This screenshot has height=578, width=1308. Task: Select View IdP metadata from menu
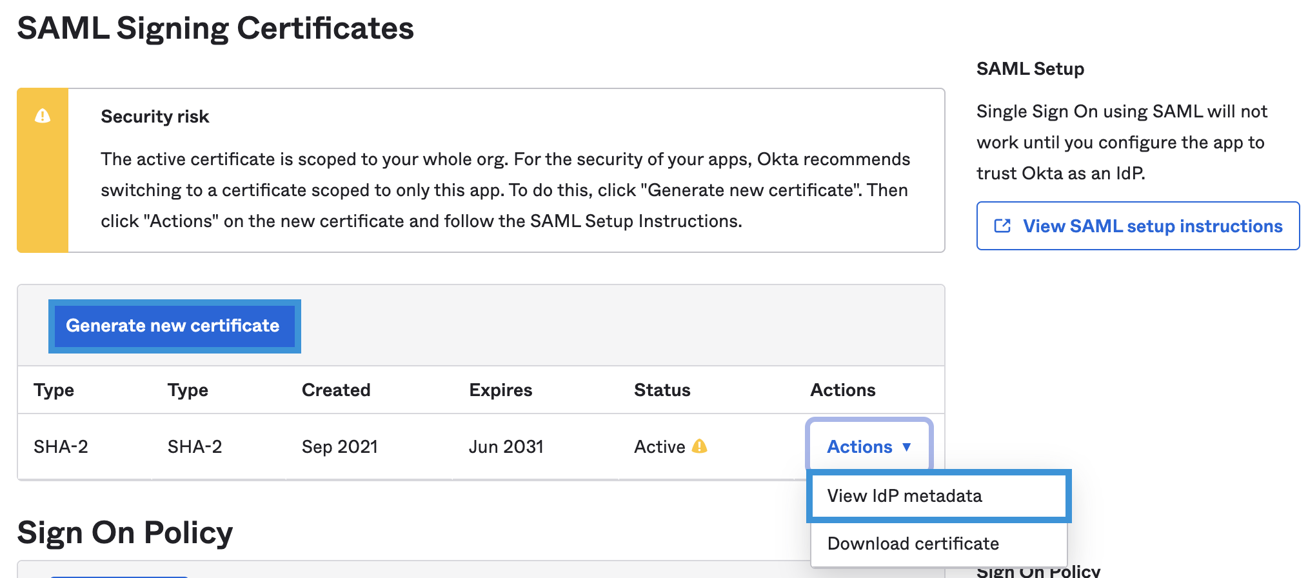(x=904, y=495)
